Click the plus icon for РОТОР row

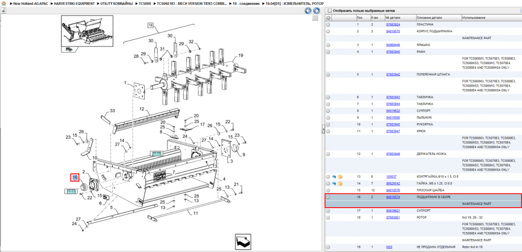328,218
